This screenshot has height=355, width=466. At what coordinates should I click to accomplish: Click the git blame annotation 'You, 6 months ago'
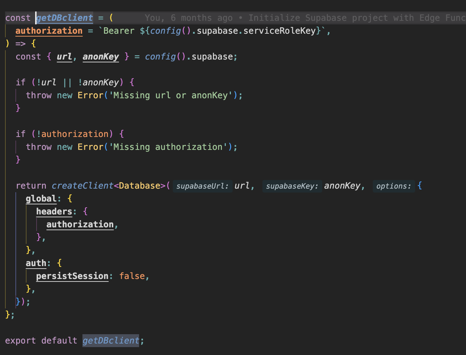click(189, 18)
